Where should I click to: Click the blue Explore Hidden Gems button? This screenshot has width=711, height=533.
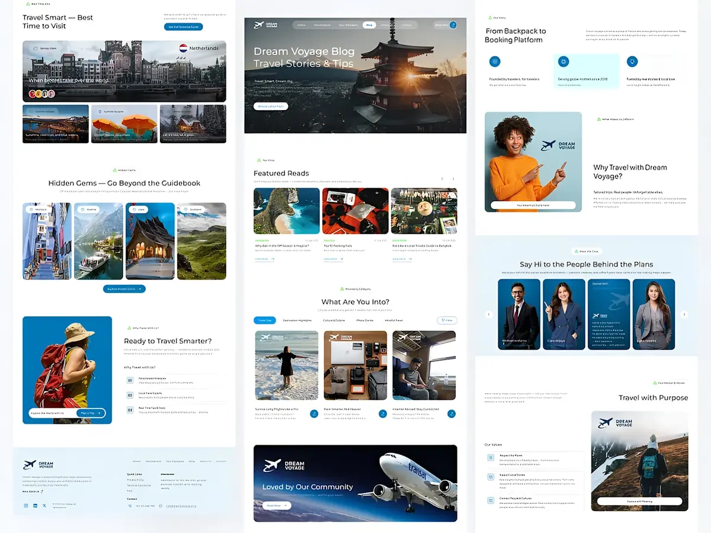pos(124,289)
